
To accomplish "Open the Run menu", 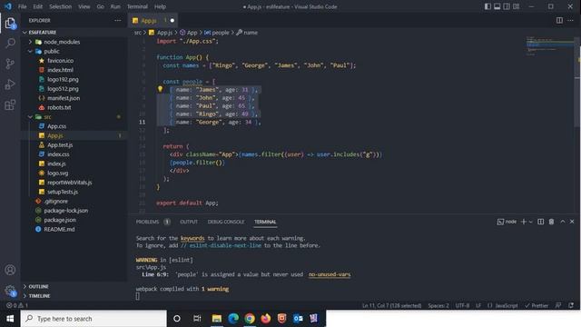I will (x=115, y=6).
